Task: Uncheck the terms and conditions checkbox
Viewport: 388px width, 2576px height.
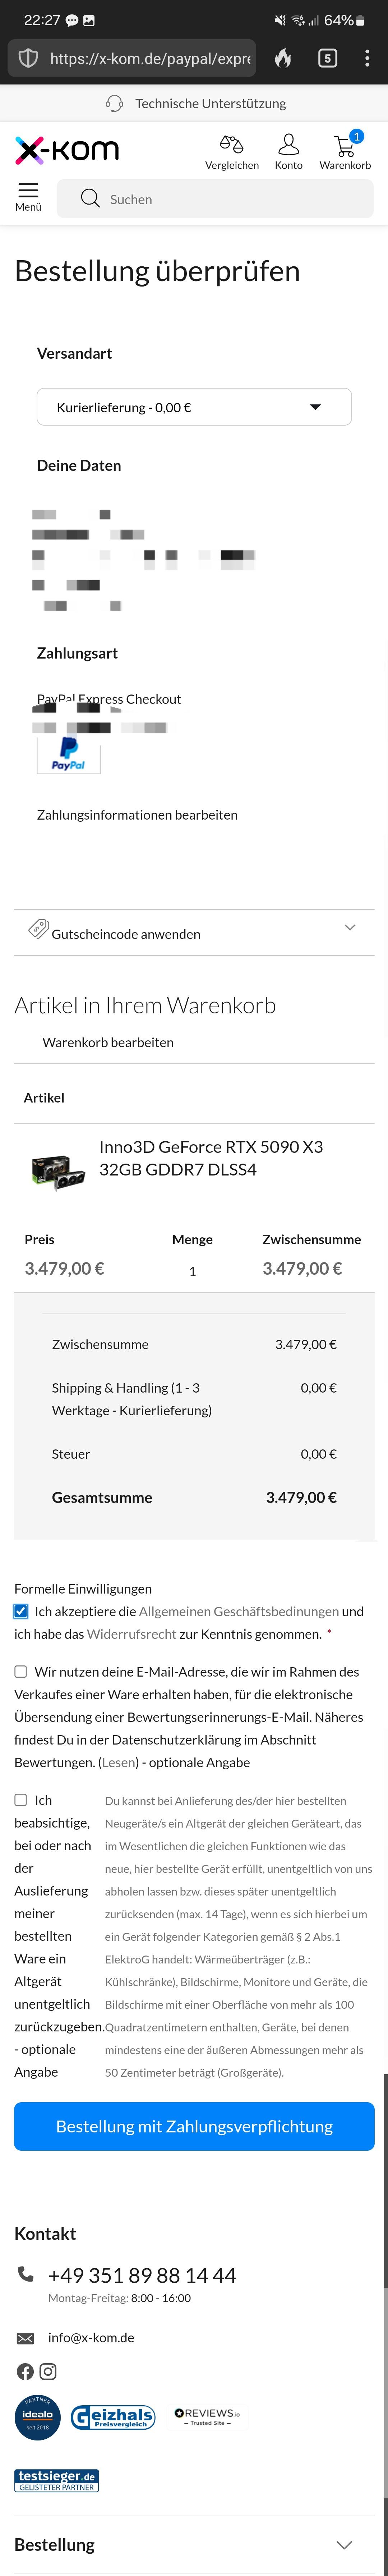Action: pyautogui.click(x=21, y=1611)
